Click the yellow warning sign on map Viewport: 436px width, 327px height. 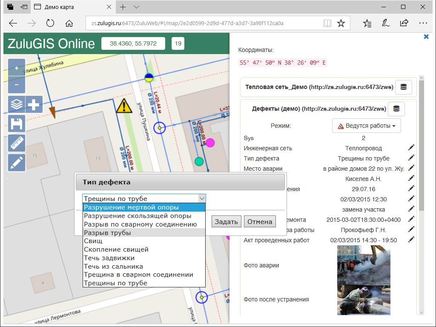(x=124, y=105)
